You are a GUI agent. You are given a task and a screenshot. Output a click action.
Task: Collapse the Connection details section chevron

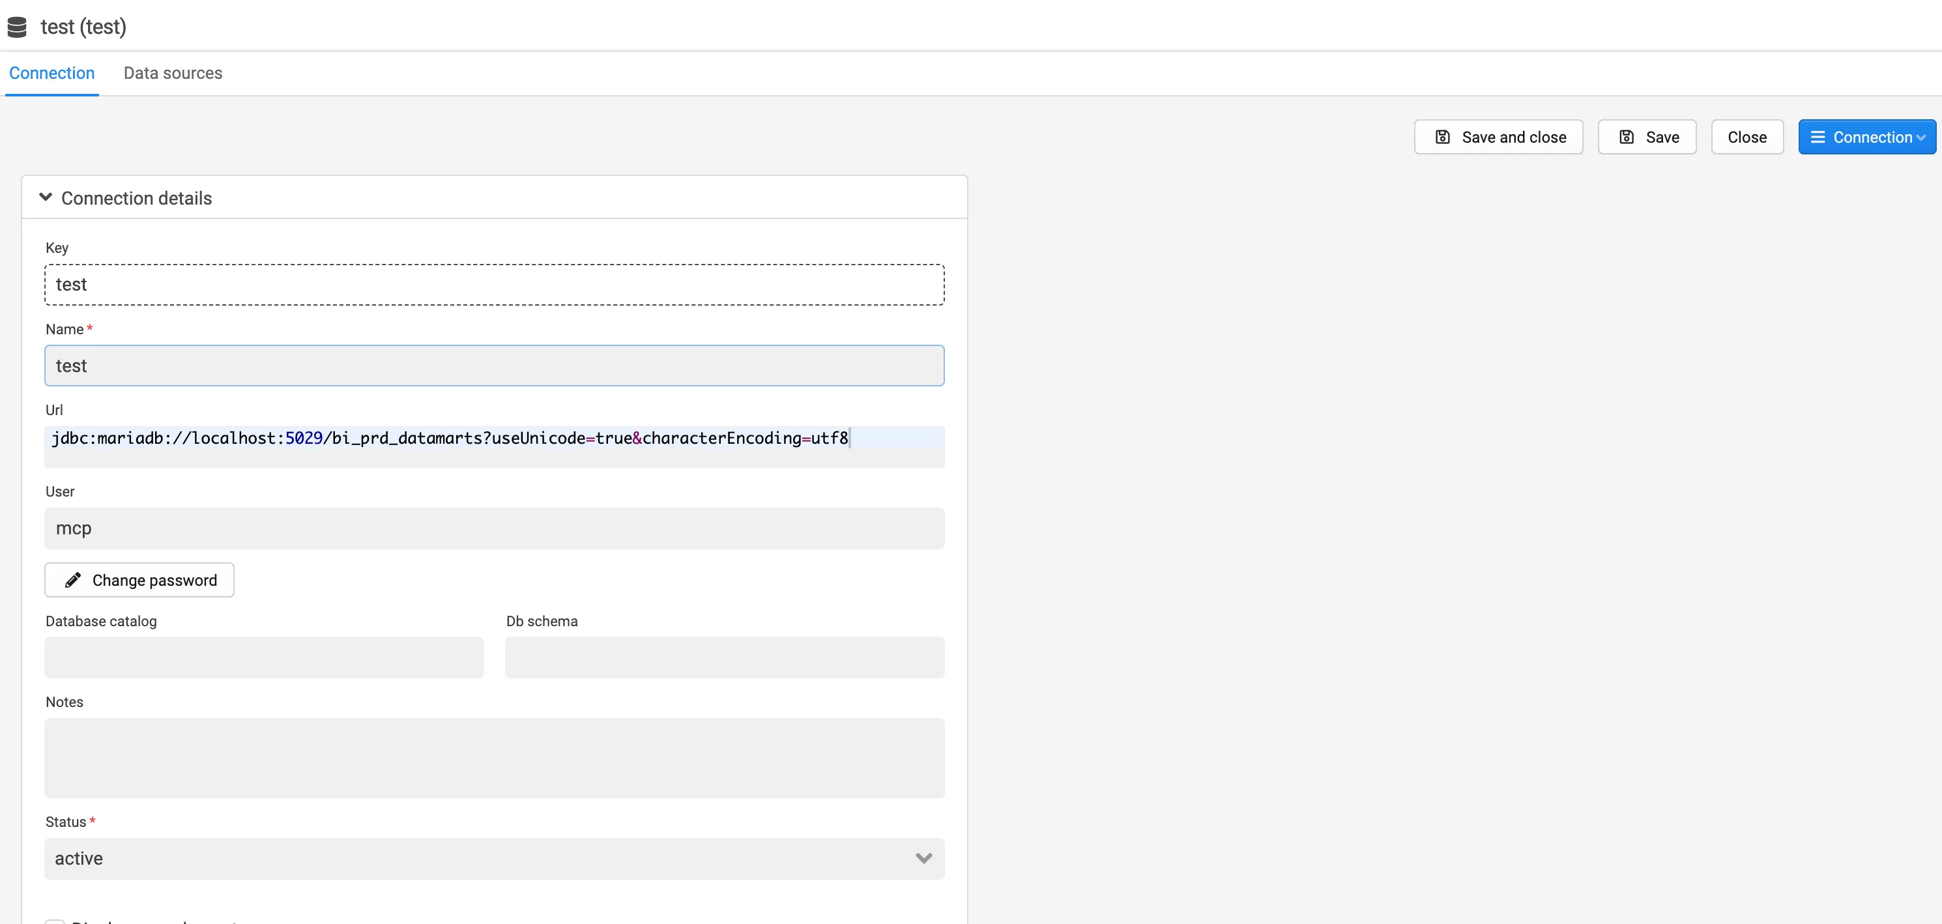tap(46, 197)
